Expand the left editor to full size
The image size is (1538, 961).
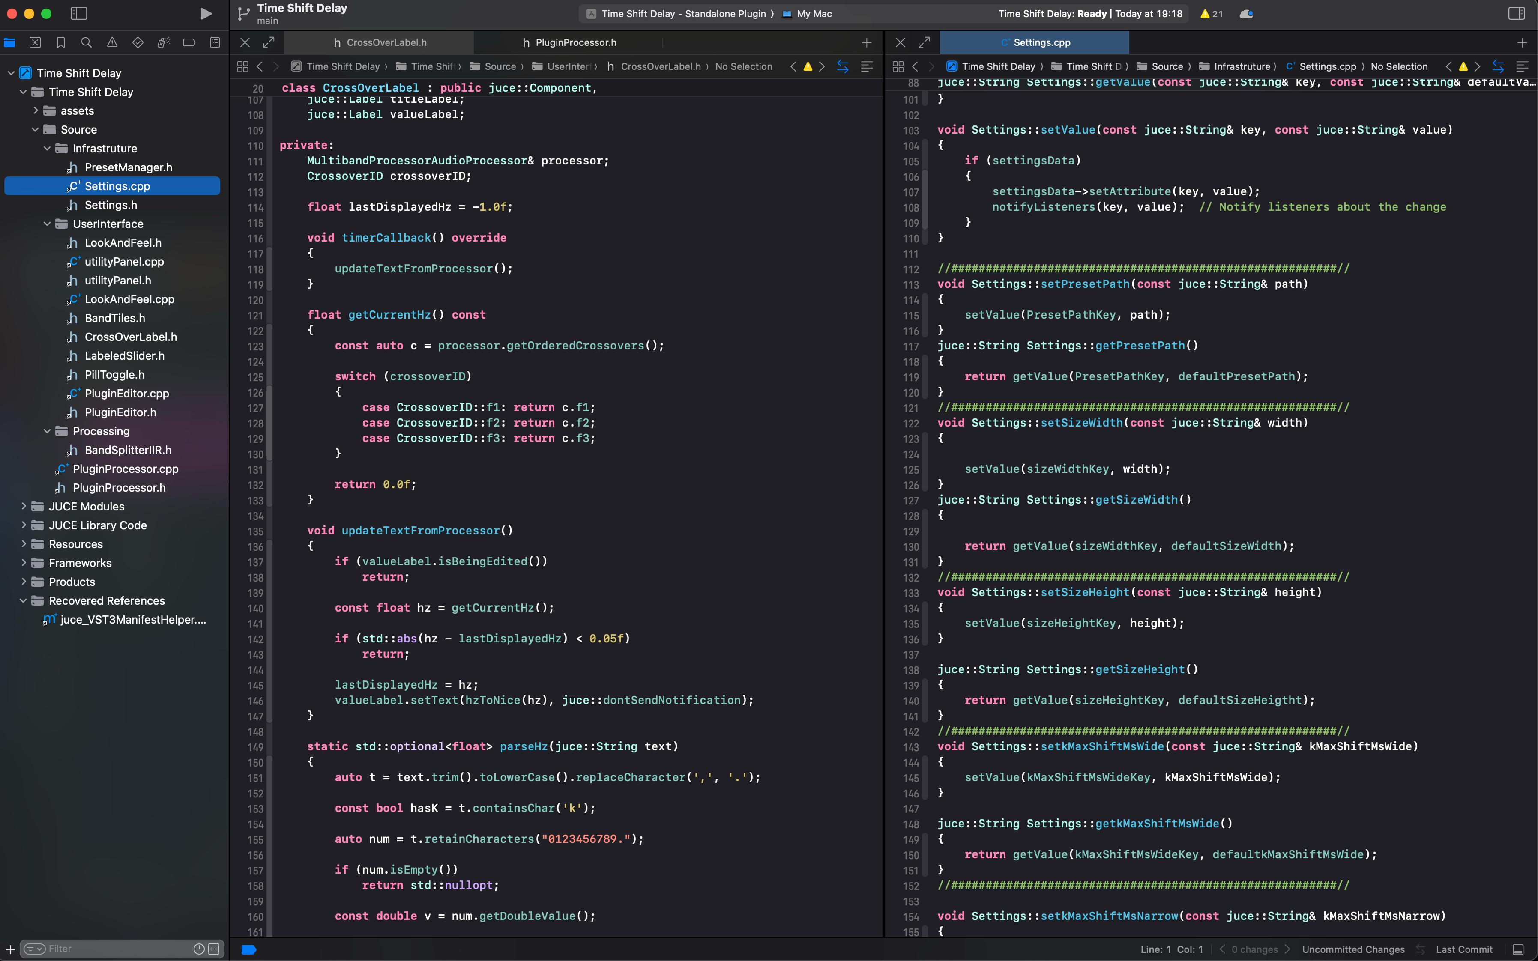click(x=269, y=42)
